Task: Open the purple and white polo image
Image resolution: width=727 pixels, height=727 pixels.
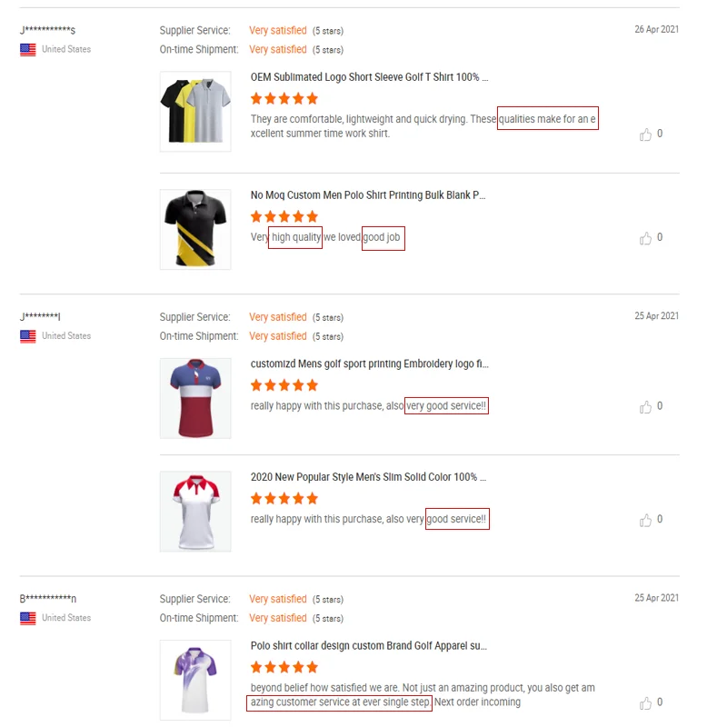Action: (x=195, y=681)
